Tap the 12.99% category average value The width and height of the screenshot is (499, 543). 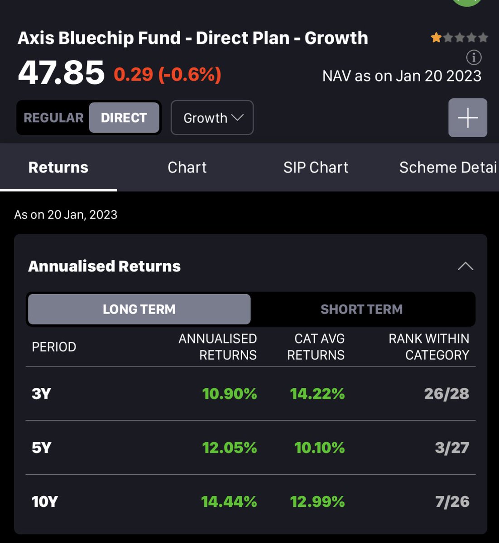click(317, 501)
